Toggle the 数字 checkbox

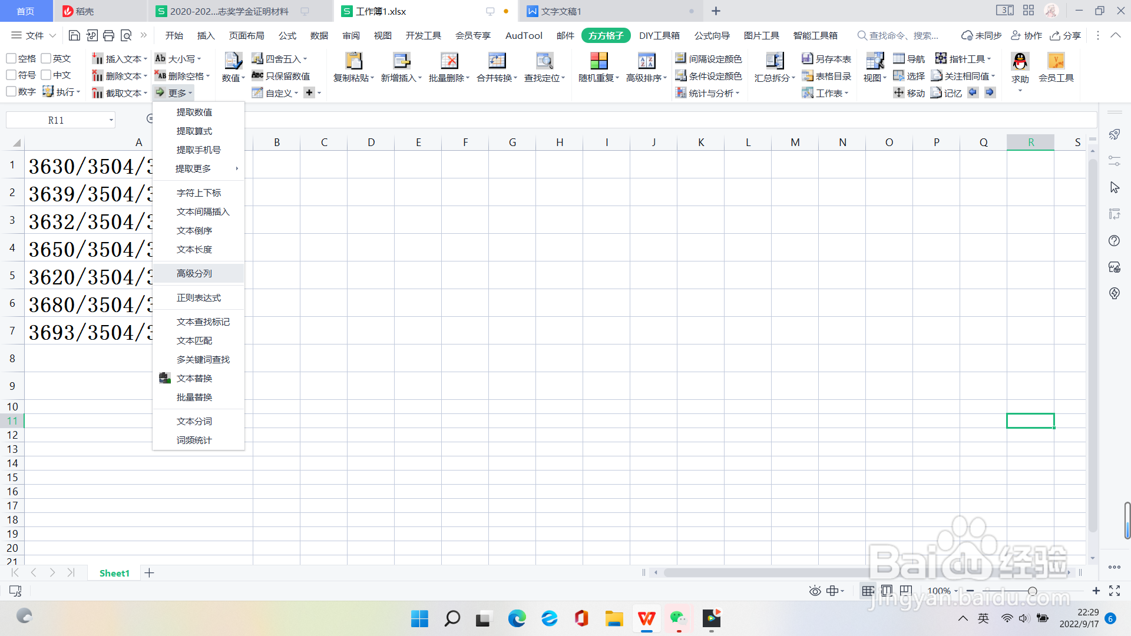pos(11,91)
